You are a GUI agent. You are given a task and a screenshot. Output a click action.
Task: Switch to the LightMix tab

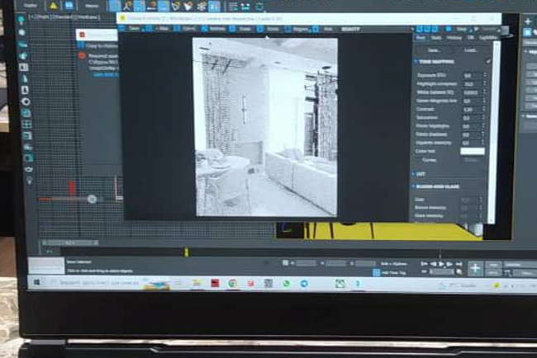[488, 37]
